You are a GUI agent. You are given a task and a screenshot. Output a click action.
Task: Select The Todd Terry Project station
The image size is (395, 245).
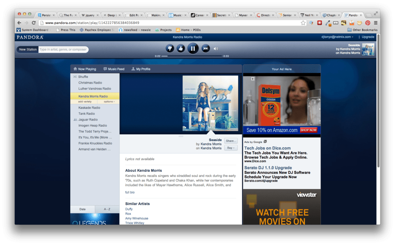[x=95, y=132]
